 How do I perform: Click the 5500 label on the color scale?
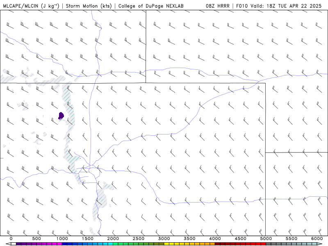click(x=292, y=239)
